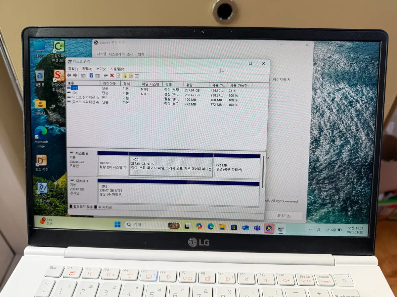This screenshot has width=397, height=297.
Task: Click the blue Help question-mark toolbar icon
Action: 91,76
